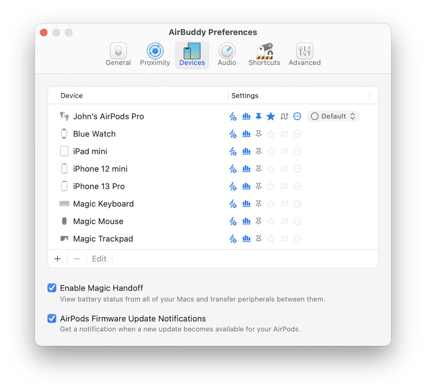The image size is (426, 392).
Task: Pin the Magic Trackpad device
Action: 258,239
